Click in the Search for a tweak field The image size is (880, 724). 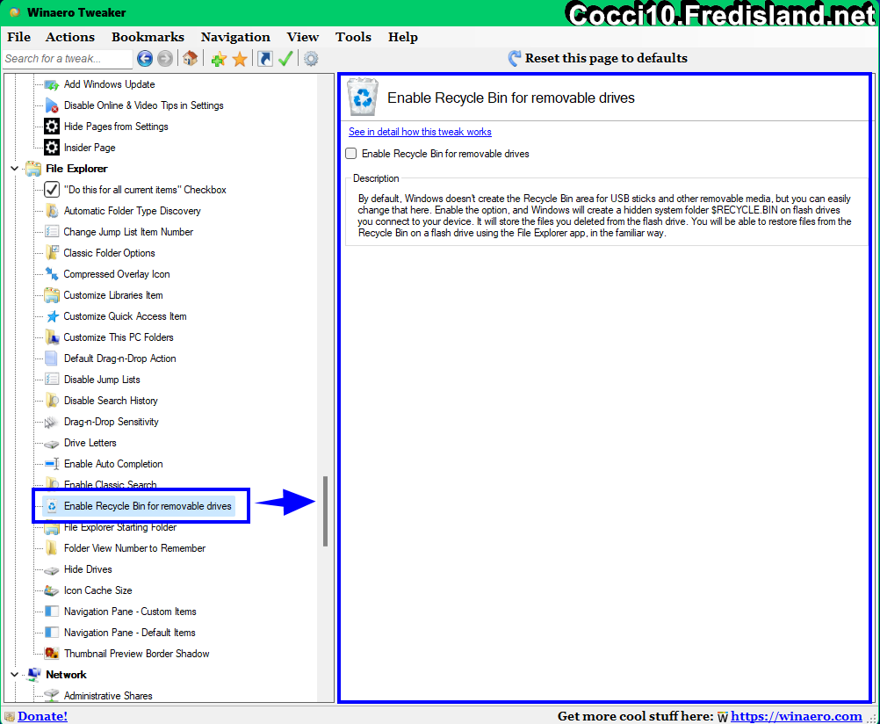click(68, 58)
